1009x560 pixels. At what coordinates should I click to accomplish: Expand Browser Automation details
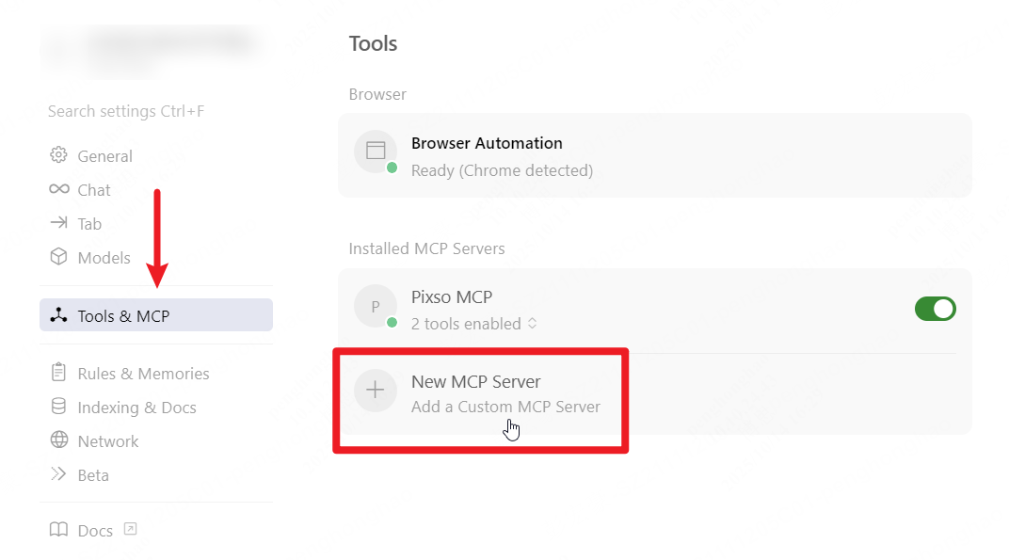tap(655, 155)
